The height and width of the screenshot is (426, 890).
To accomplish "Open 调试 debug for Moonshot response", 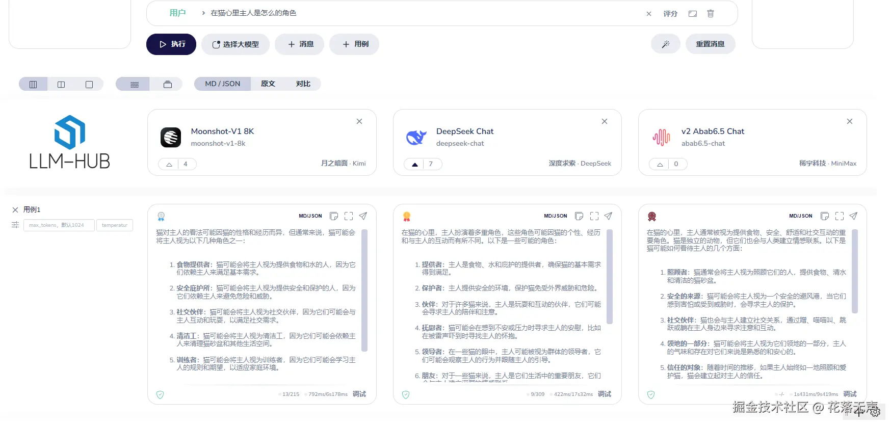I will (359, 394).
